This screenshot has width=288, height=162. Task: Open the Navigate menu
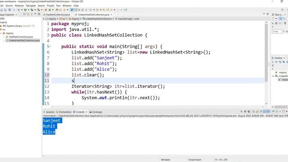(x=31, y=6)
